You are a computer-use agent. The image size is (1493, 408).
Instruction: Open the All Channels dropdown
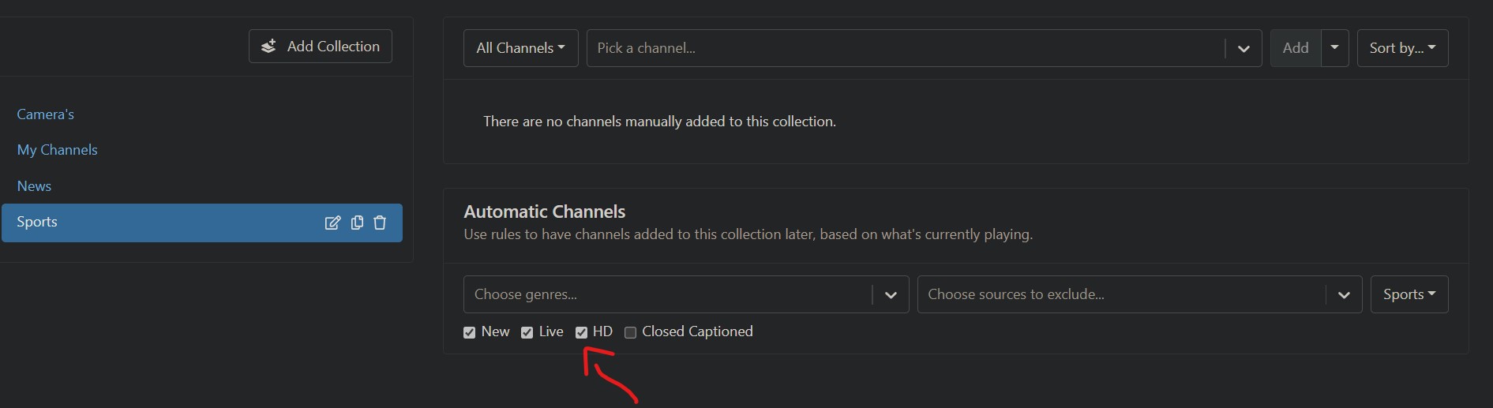[520, 48]
